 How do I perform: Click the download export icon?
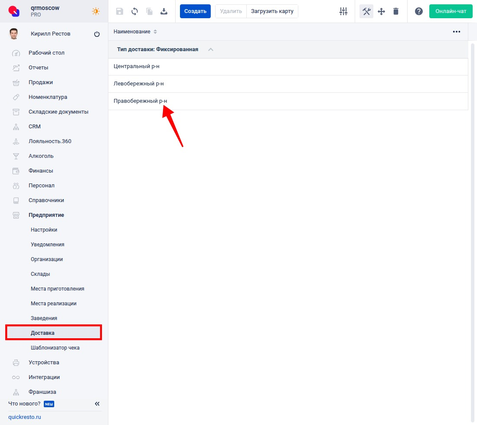[x=164, y=11]
